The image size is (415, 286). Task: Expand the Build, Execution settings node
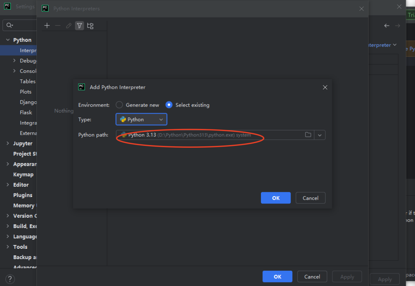coord(8,226)
